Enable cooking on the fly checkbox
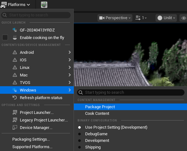The width and height of the screenshot is (187, 151). 5,37
